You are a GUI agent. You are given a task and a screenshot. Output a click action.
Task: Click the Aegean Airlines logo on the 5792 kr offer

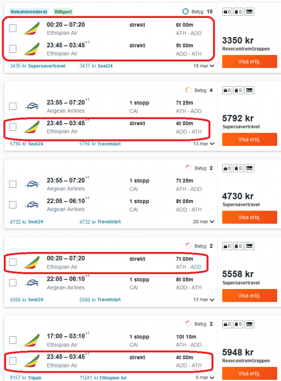(32, 106)
